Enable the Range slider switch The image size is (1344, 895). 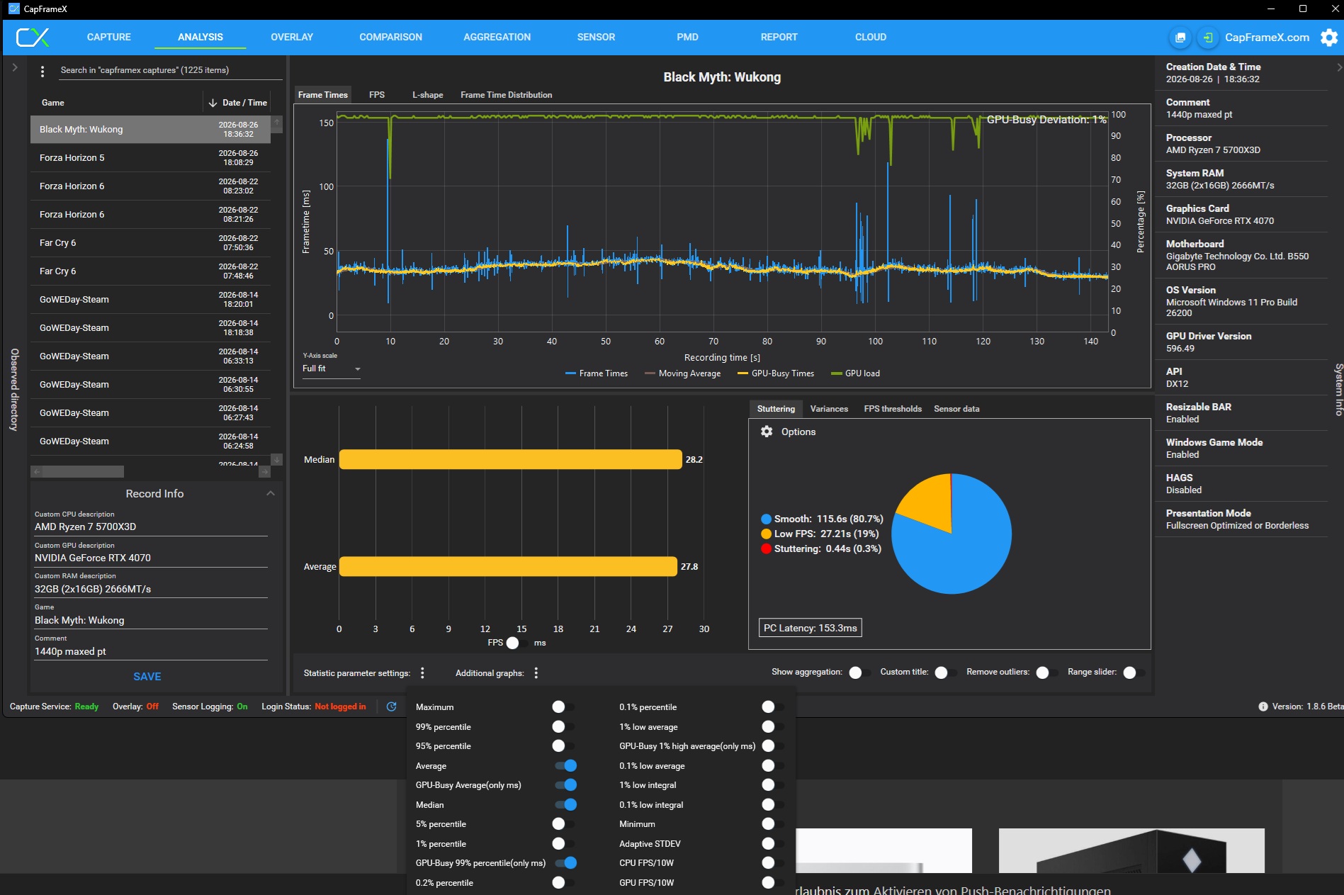click(1134, 672)
